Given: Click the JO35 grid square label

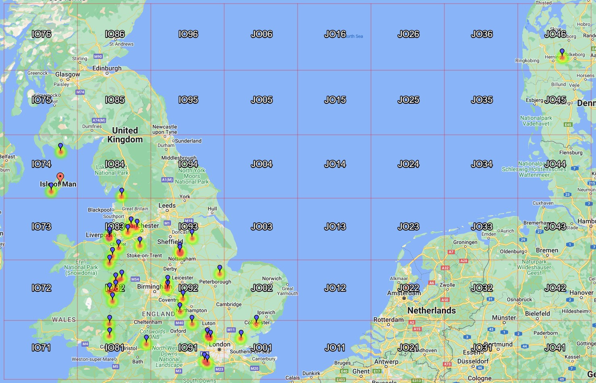Looking at the screenshot, I should (x=482, y=100).
